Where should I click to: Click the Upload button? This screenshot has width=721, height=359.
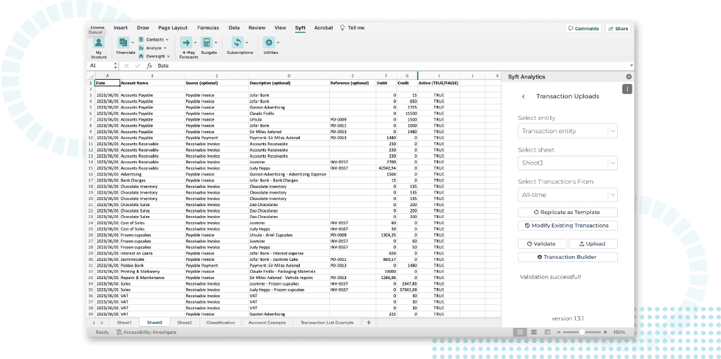point(593,244)
